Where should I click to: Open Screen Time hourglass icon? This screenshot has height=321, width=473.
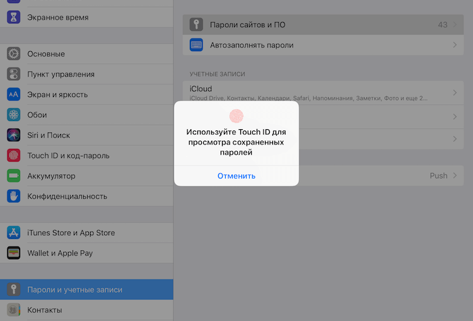(14, 17)
